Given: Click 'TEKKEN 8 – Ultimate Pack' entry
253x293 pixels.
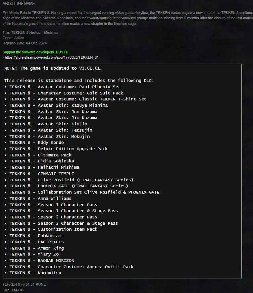Looking at the screenshot, I should [x=40, y=155].
